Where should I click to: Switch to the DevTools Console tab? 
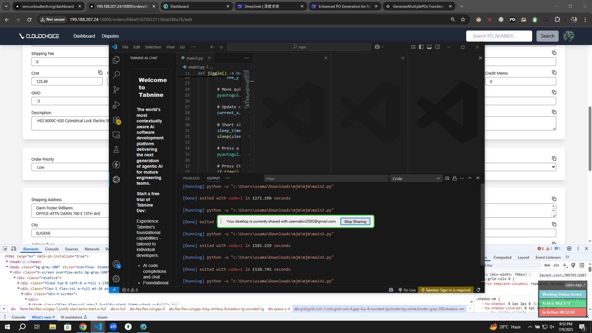pyautogui.click(x=52, y=249)
